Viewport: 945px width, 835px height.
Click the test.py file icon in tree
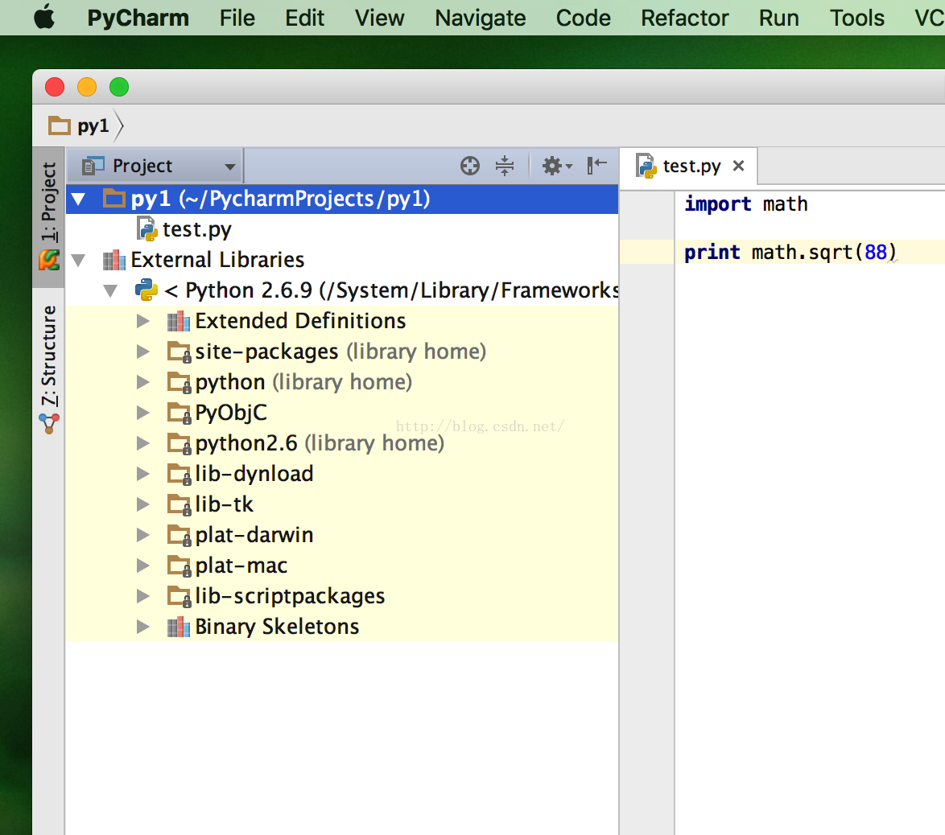[147, 229]
